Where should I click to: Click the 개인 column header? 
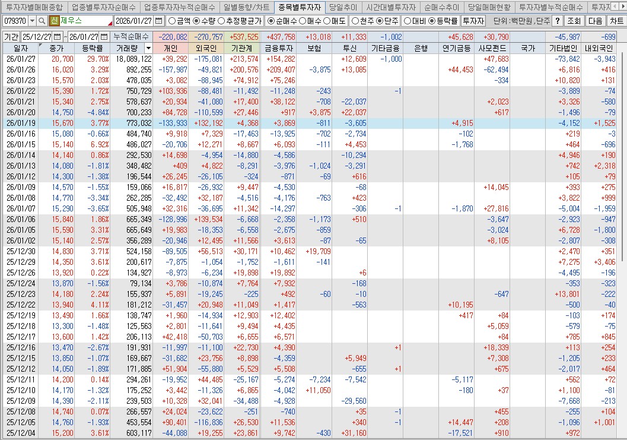pyautogui.click(x=170, y=49)
